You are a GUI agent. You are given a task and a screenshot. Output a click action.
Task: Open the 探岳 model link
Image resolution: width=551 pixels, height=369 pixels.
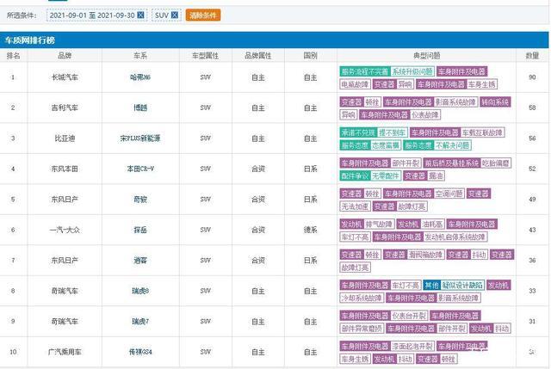coord(140,230)
